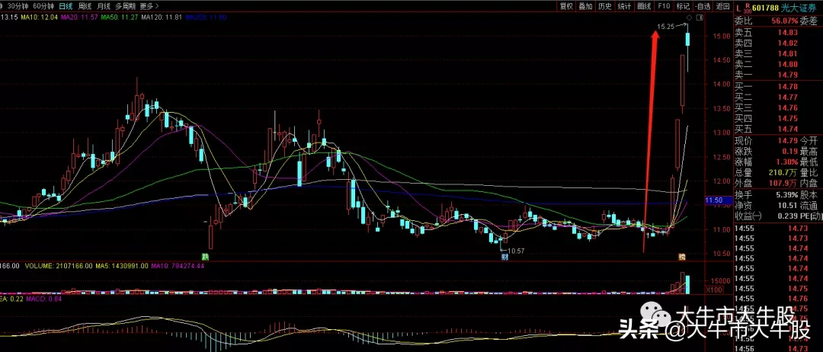823x352 pixels.
Task: Open the 多周期 multi-period view
Action: [126, 5]
